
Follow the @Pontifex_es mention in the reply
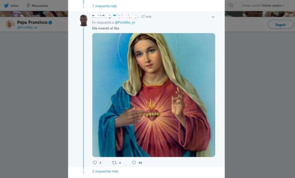tap(125, 22)
